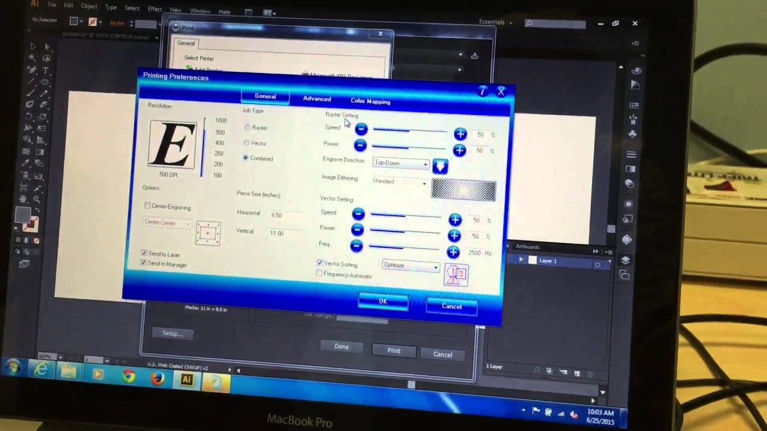
Task: Open the Windows Start menu
Action: [x=13, y=367]
